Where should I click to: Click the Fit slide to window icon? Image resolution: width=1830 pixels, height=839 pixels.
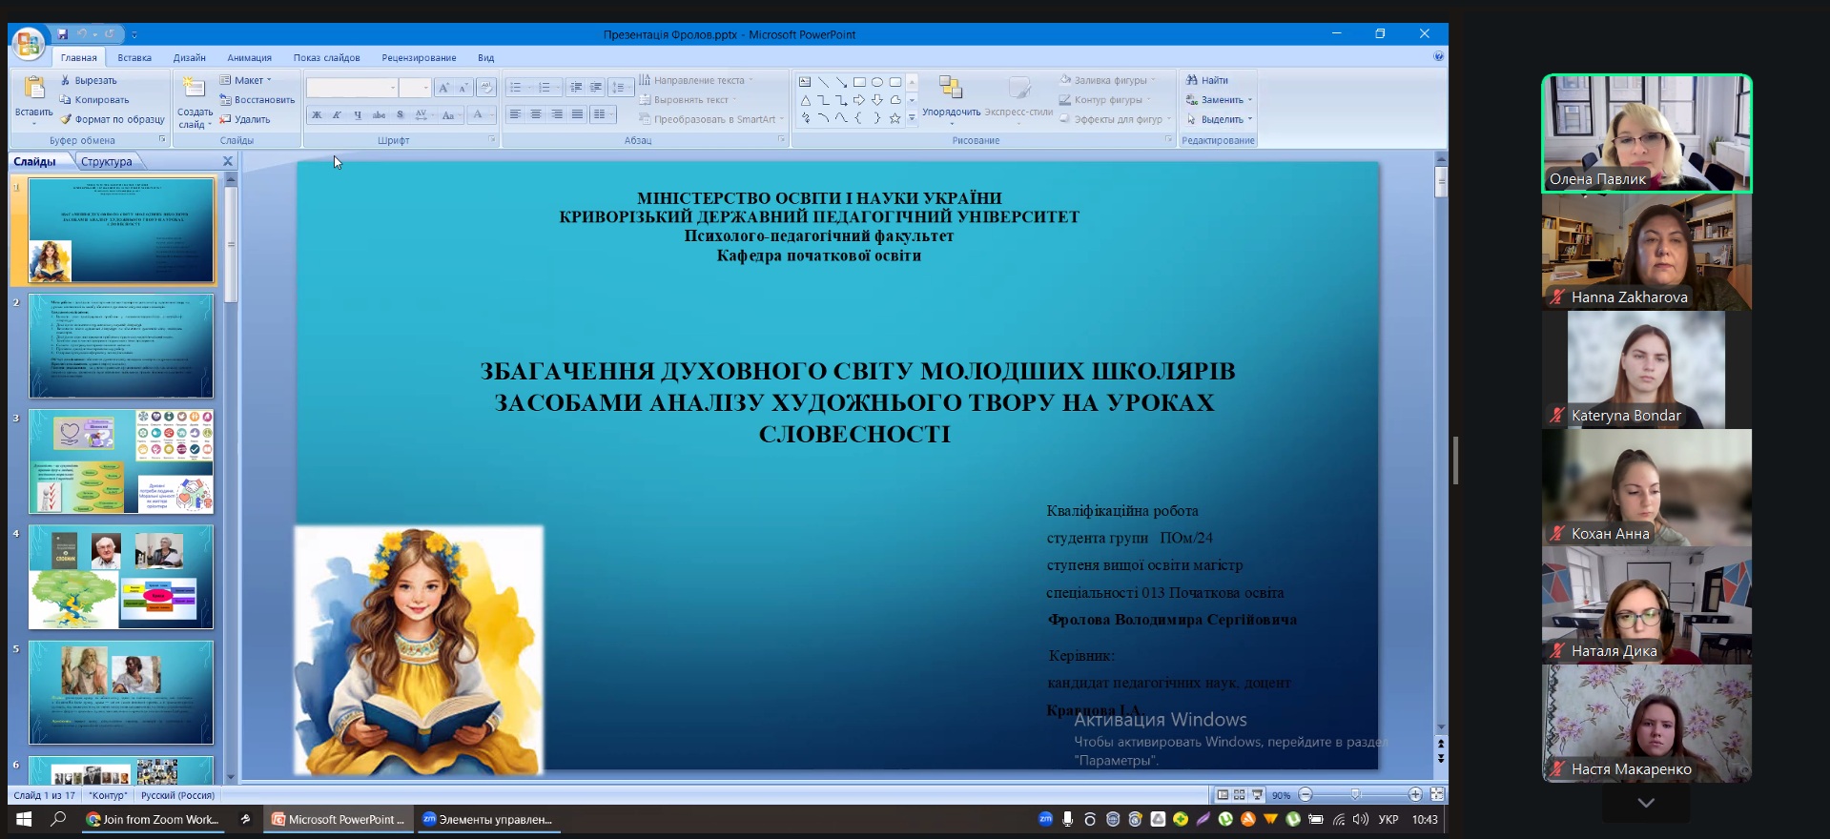[x=1437, y=794]
